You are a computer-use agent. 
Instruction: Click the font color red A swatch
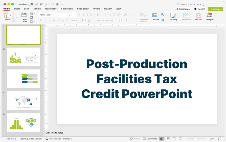(89, 20)
